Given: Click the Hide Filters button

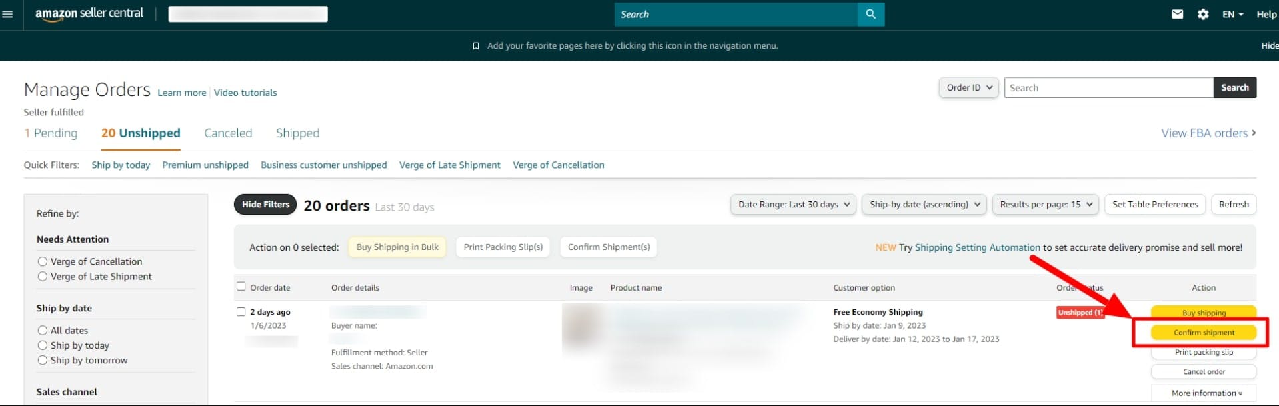Looking at the screenshot, I should click(265, 205).
